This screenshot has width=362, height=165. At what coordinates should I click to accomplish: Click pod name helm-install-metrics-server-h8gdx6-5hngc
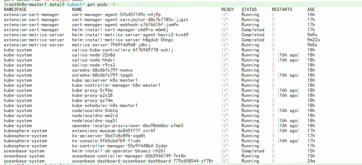point(123,40)
